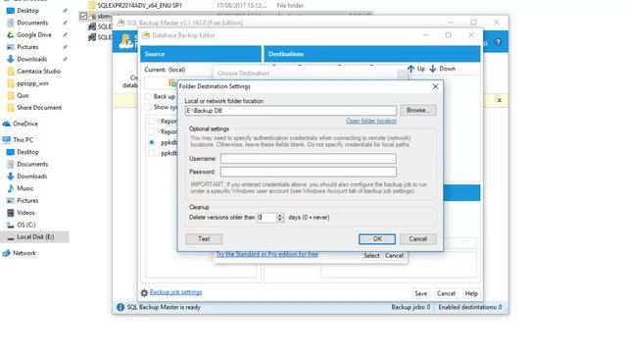The width and height of the screenshot is (627, 353).
Task: Open Desktop under This PC
Action: [27, 152]
